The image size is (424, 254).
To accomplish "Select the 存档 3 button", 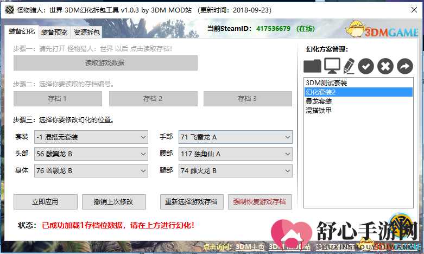I will point(248,99).
